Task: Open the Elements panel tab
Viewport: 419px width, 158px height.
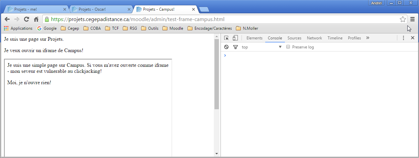Action: (x=254, y=38)
